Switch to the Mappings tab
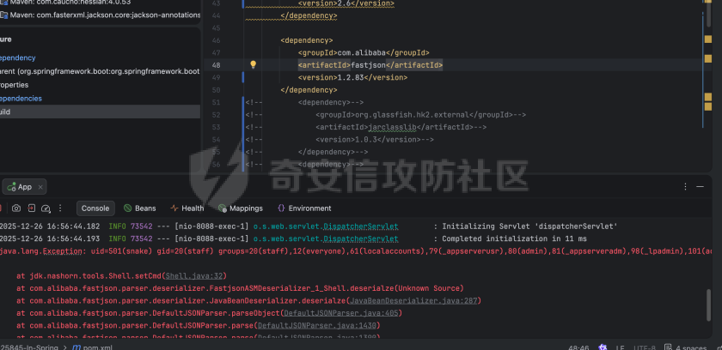722x350 pixels. click(240, 208)
